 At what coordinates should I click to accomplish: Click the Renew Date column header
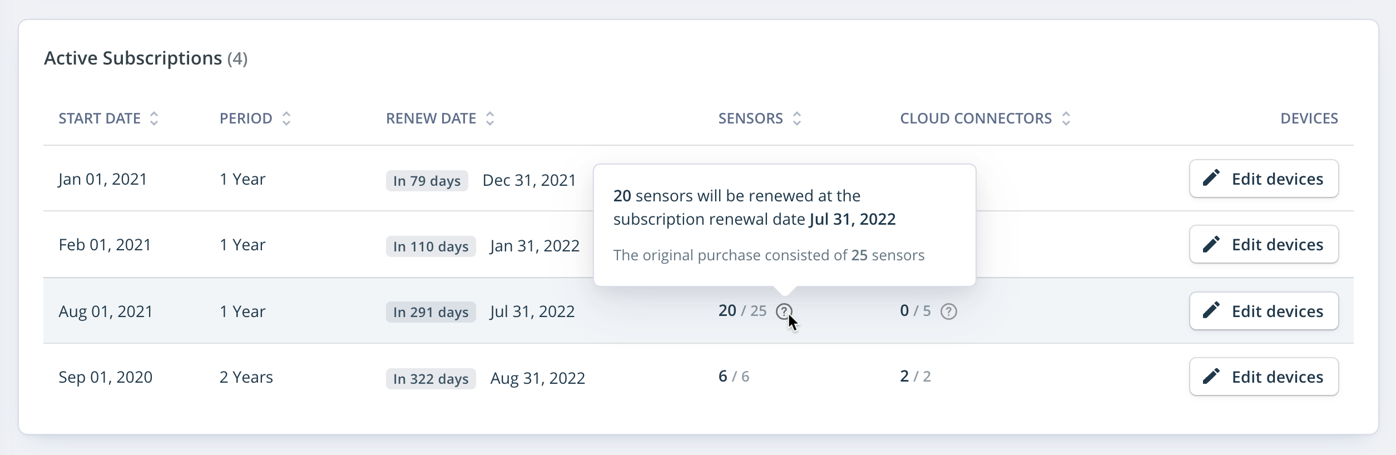[x=431, y=118]
